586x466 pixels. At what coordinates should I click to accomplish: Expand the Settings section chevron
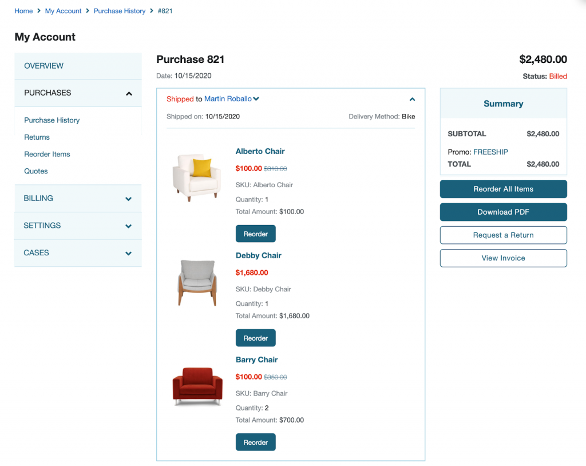click(x=129, y=226)
